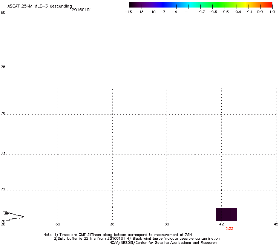Click the longitude label 33
279x245 pixels.
[x=58, y=224]
